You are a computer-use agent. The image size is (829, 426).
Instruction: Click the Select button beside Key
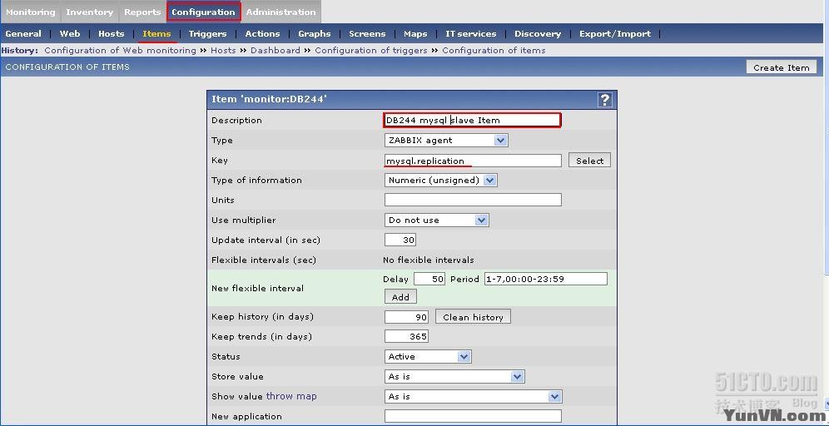coord(589,160)
